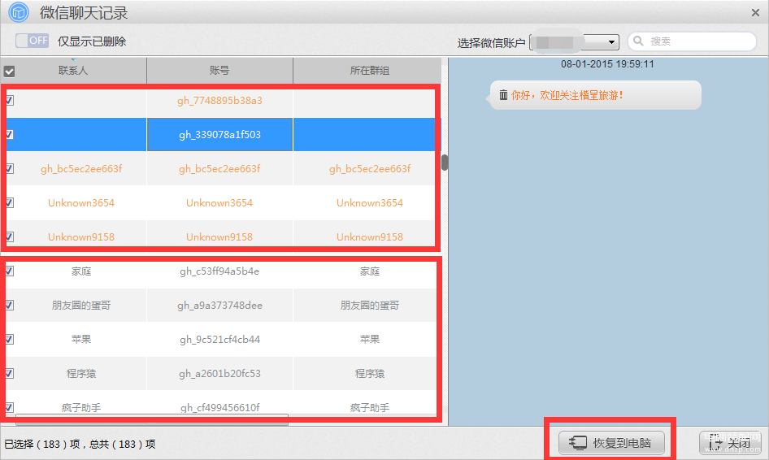Viewport: 769px width, 460px height.
Task: Uncheck the Unknown9158 row checkbox
Action: [9, 237]
